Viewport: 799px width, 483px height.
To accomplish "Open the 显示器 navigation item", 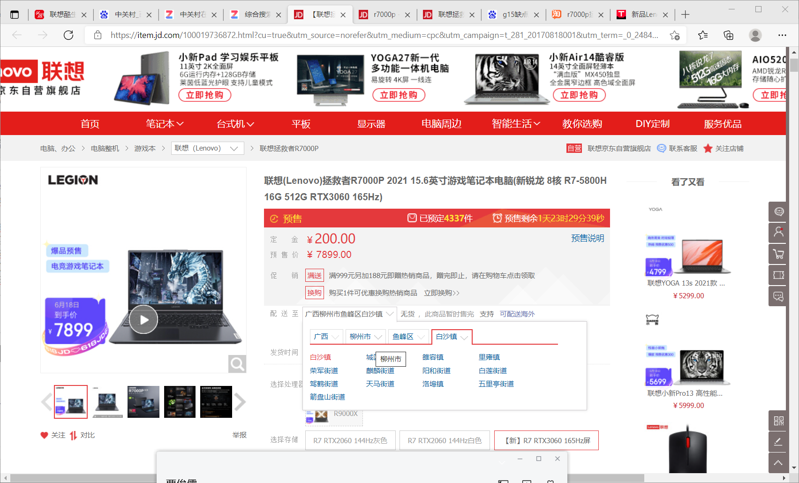I will [x=371, y=124].
